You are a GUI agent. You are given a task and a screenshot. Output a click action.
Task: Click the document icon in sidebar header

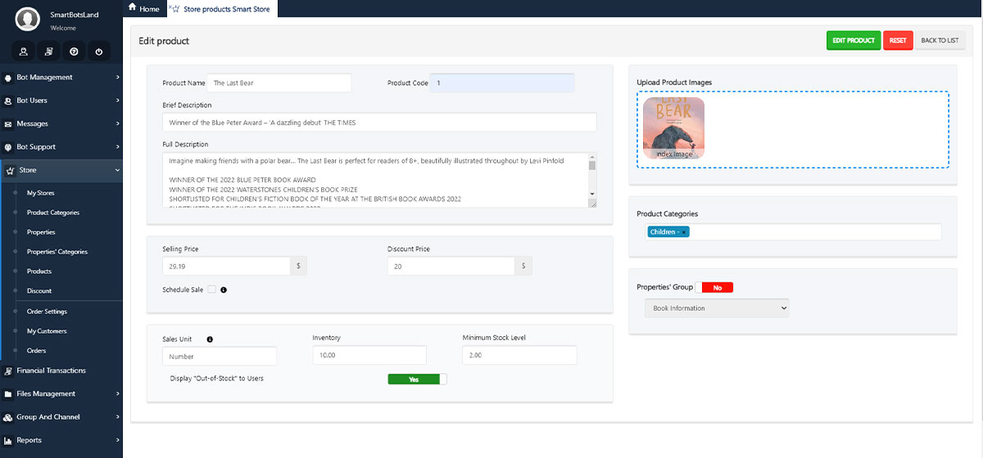click(48, 52)
